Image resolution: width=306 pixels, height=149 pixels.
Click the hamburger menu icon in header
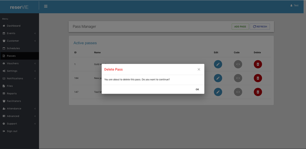(46, 6)
